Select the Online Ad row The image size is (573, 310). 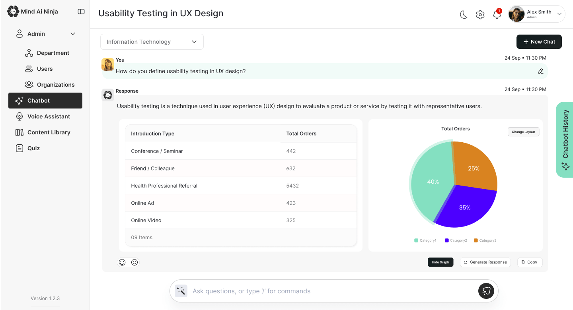coord(241,203)
